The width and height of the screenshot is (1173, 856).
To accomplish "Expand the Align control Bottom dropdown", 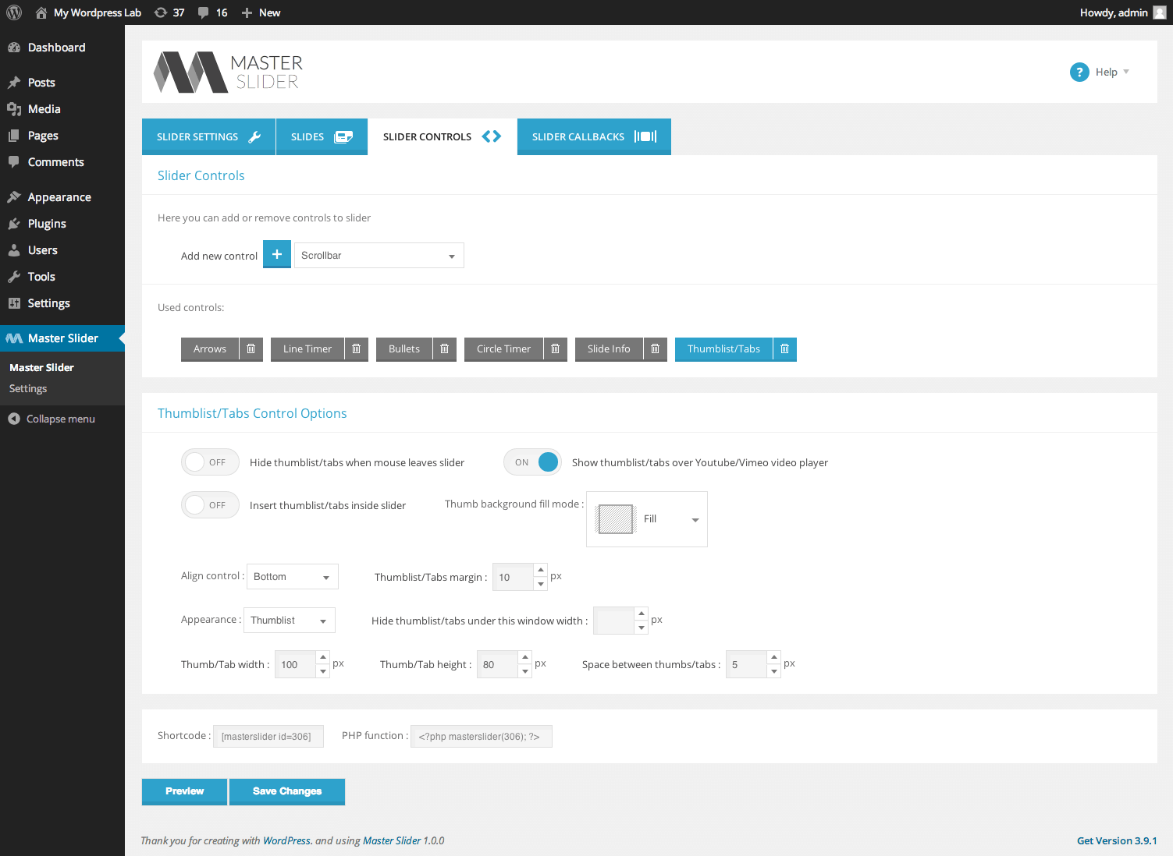I will (x=293, y=576).
